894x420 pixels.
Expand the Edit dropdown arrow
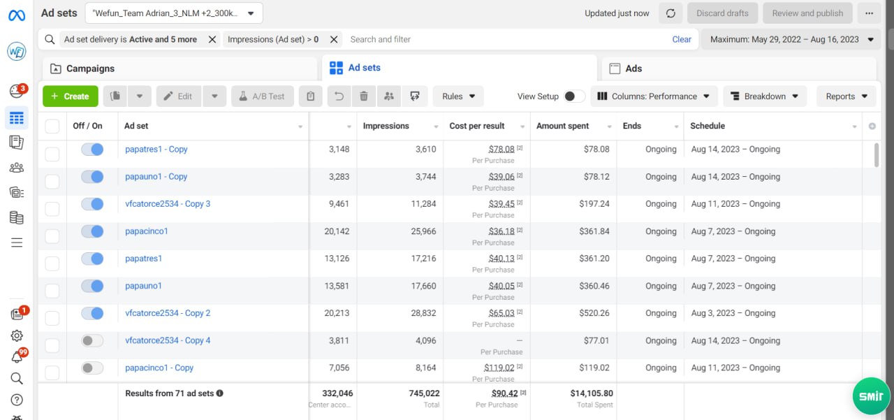click(214, 96)
